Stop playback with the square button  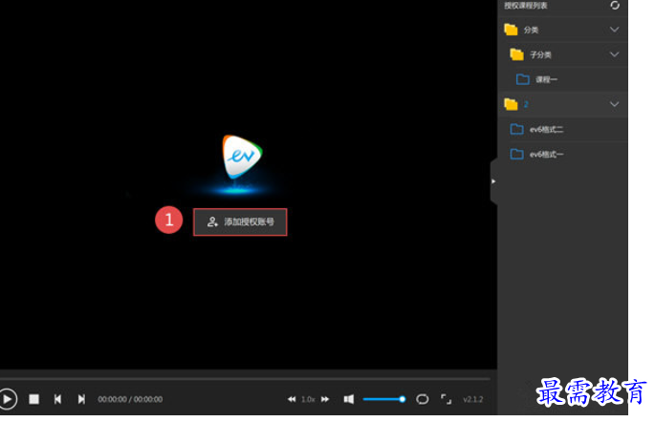click(33, 399)
